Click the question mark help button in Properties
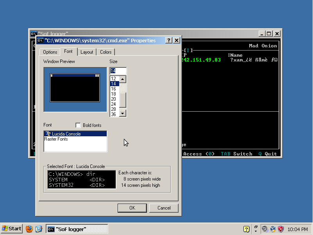Screen dimensions: 313x235 (x=169, y=40)
